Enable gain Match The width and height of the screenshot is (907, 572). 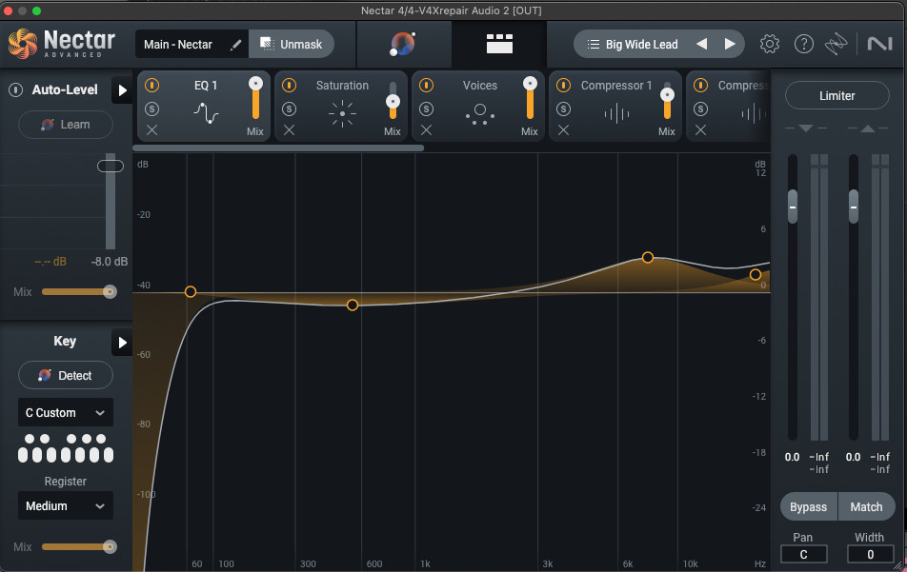point(866,506)
